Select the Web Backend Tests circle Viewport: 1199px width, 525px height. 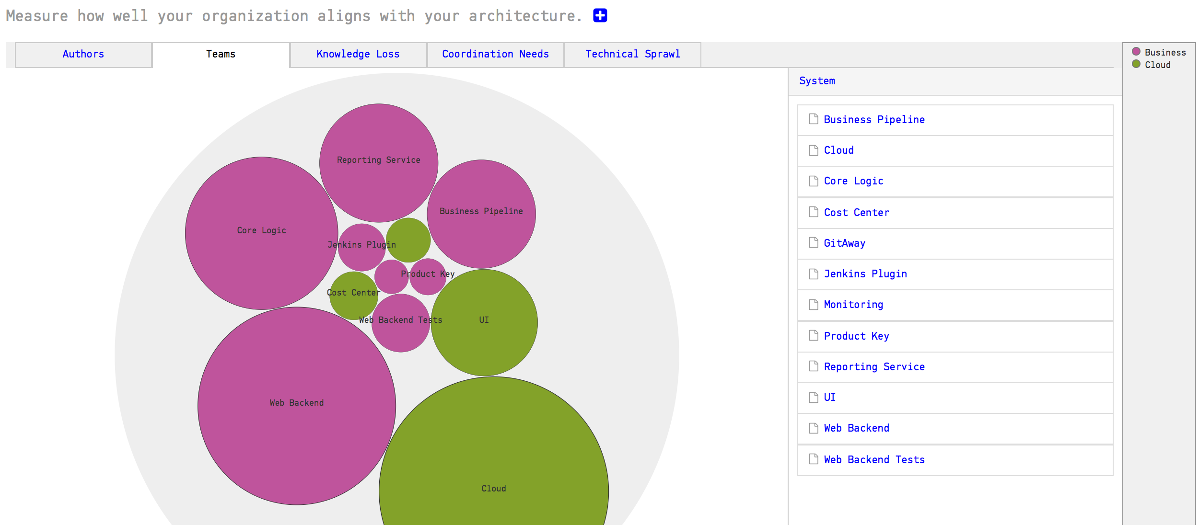(401, 323)
